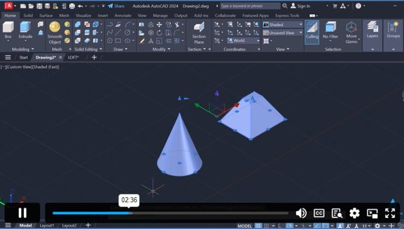Switch to the Start file tab
This screenshot has width=404, height=229.
[23, 57]
